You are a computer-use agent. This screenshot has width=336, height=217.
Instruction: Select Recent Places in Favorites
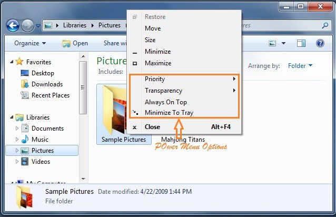(x=51, y=95)
